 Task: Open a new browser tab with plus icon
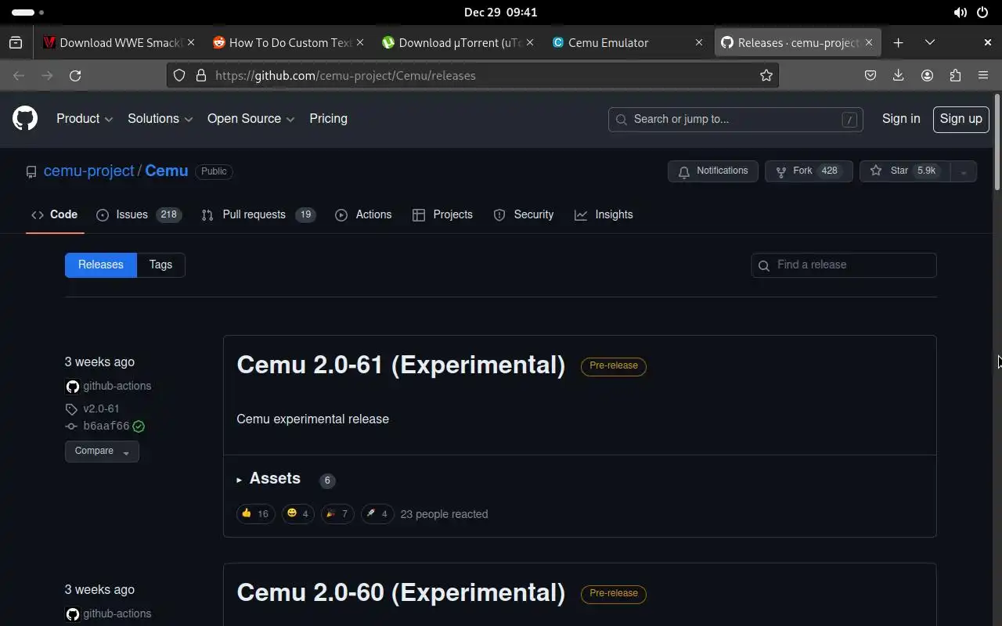tap(899, 42)
